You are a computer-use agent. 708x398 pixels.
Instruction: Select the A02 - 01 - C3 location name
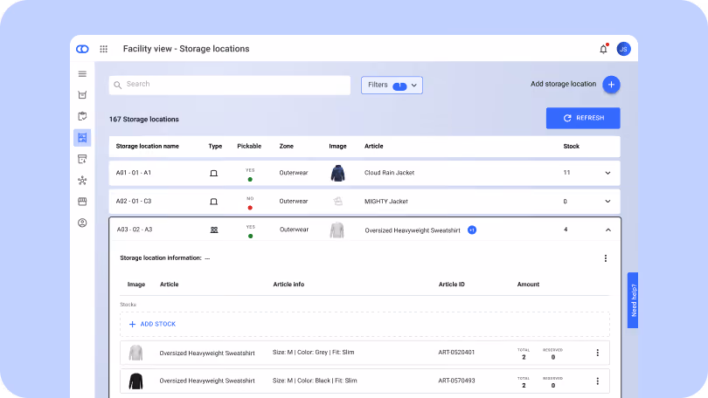click(134, 201)
